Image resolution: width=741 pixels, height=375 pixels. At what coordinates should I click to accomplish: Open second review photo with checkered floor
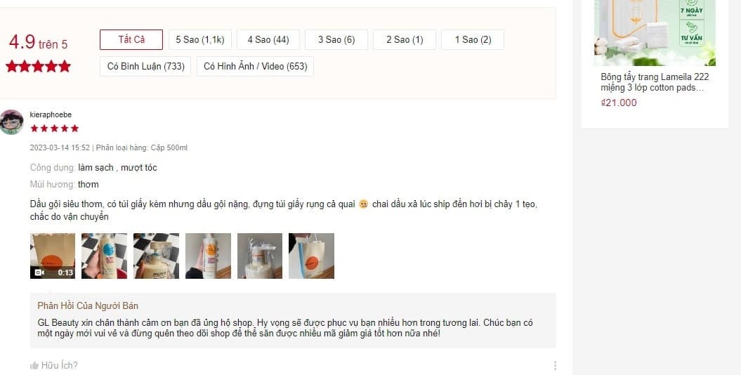pyautogui.click(x=105, y=256)
